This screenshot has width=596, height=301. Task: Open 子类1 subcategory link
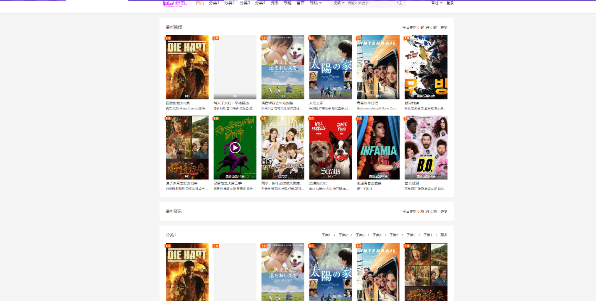tap(326, 235)
